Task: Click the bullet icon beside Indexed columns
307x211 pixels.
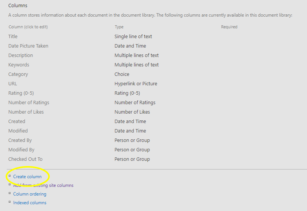Action: click(x=9, y=202)
